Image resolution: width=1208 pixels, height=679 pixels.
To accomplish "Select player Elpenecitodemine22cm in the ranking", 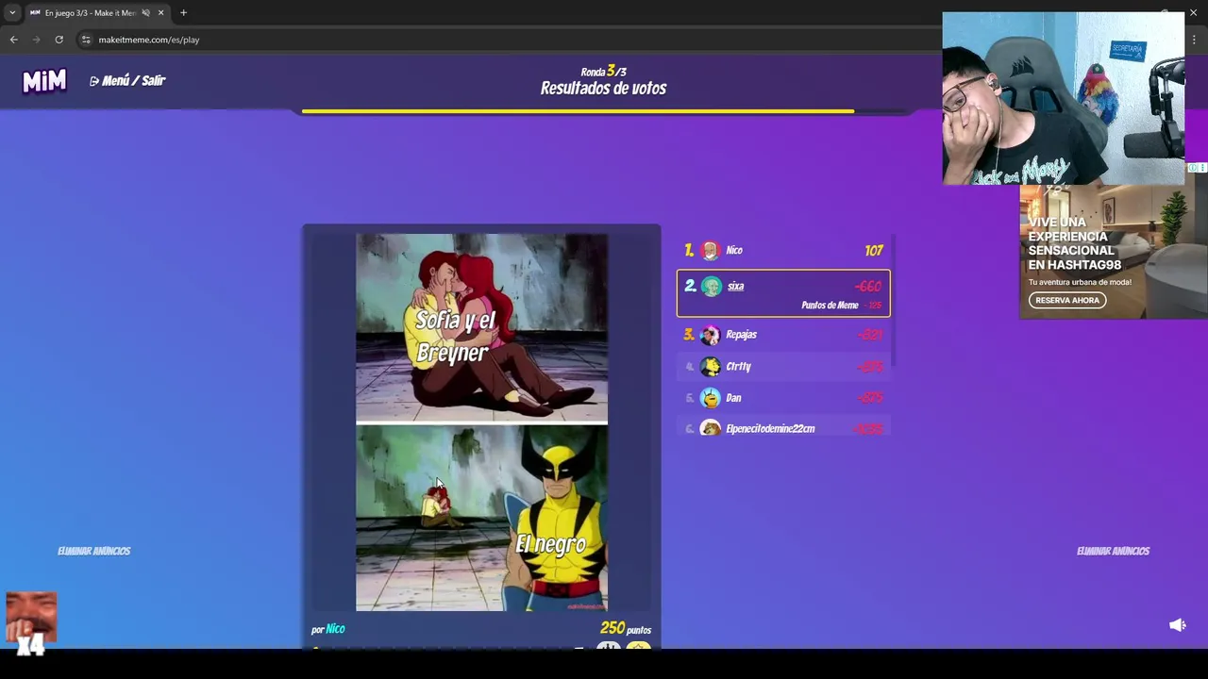I will [783, 426].
